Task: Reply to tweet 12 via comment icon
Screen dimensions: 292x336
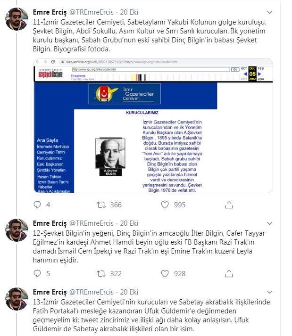Action: coord(37,273)
